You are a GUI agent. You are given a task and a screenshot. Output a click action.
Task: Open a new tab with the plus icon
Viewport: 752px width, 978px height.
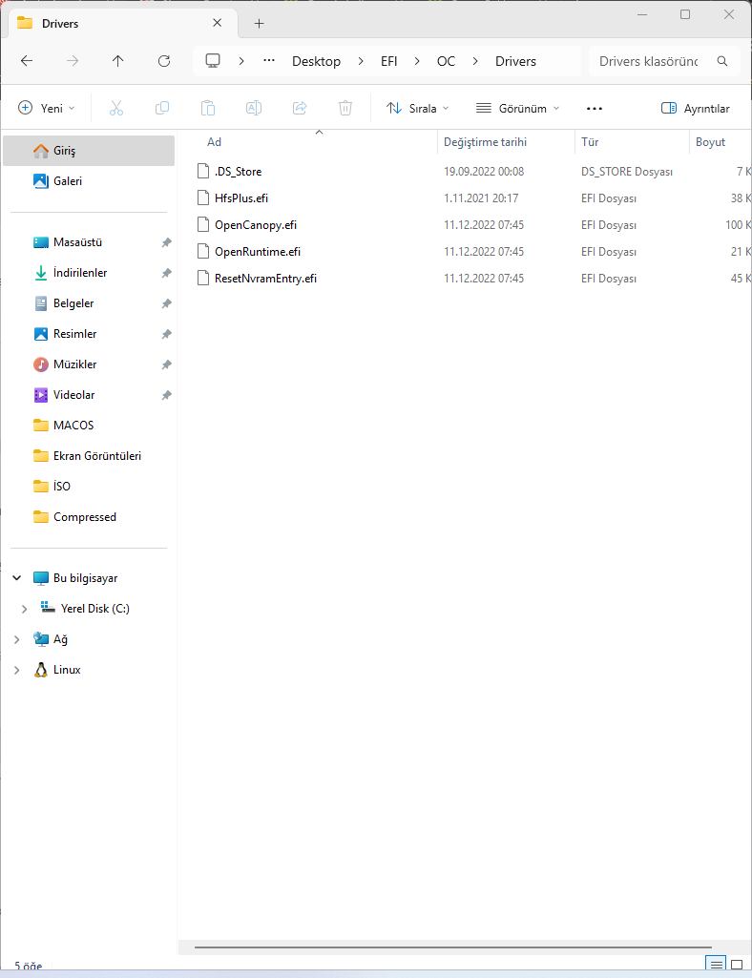259,23
